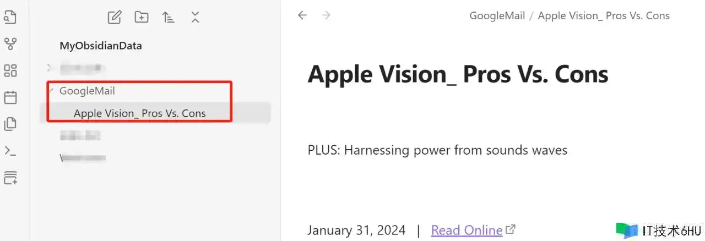Click the templates icon in ribbon
705x241 pixels.
(x=10, y=124)
